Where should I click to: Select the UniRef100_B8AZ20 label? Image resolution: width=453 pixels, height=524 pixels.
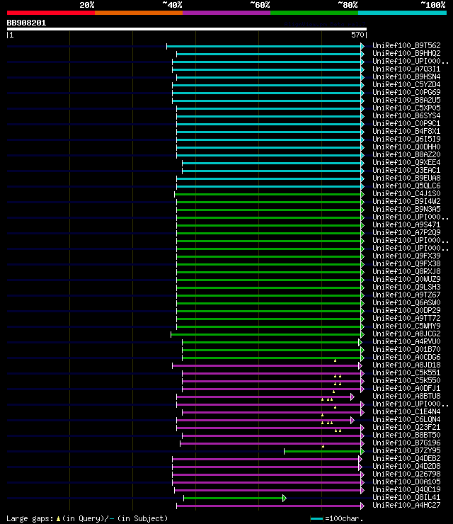click(x=406, y=154)
